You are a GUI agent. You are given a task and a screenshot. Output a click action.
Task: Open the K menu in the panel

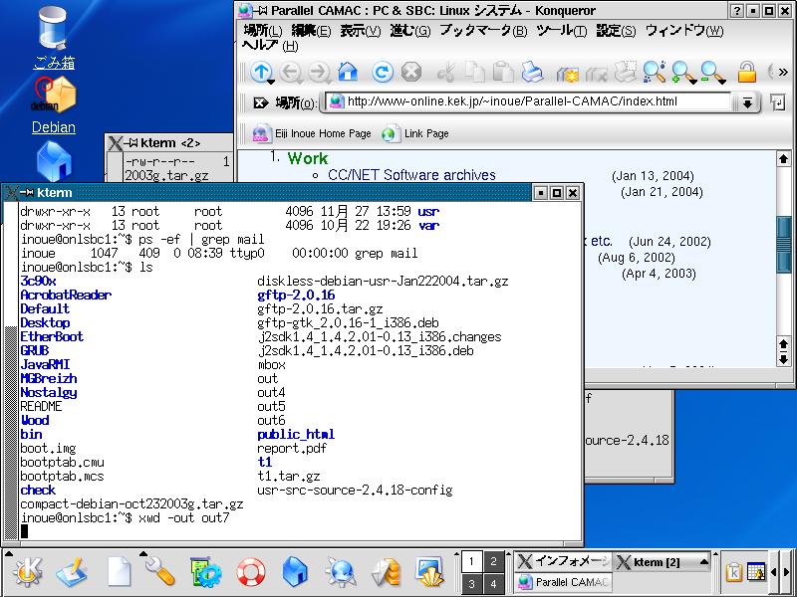coord(28,571)
